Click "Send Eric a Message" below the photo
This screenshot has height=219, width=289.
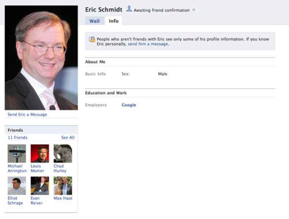coord(27,115)
